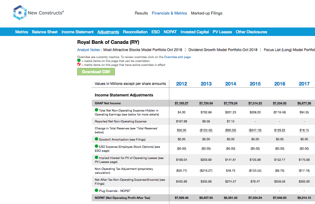Click the GAAP Net Income row label

[x=108, y=103]
